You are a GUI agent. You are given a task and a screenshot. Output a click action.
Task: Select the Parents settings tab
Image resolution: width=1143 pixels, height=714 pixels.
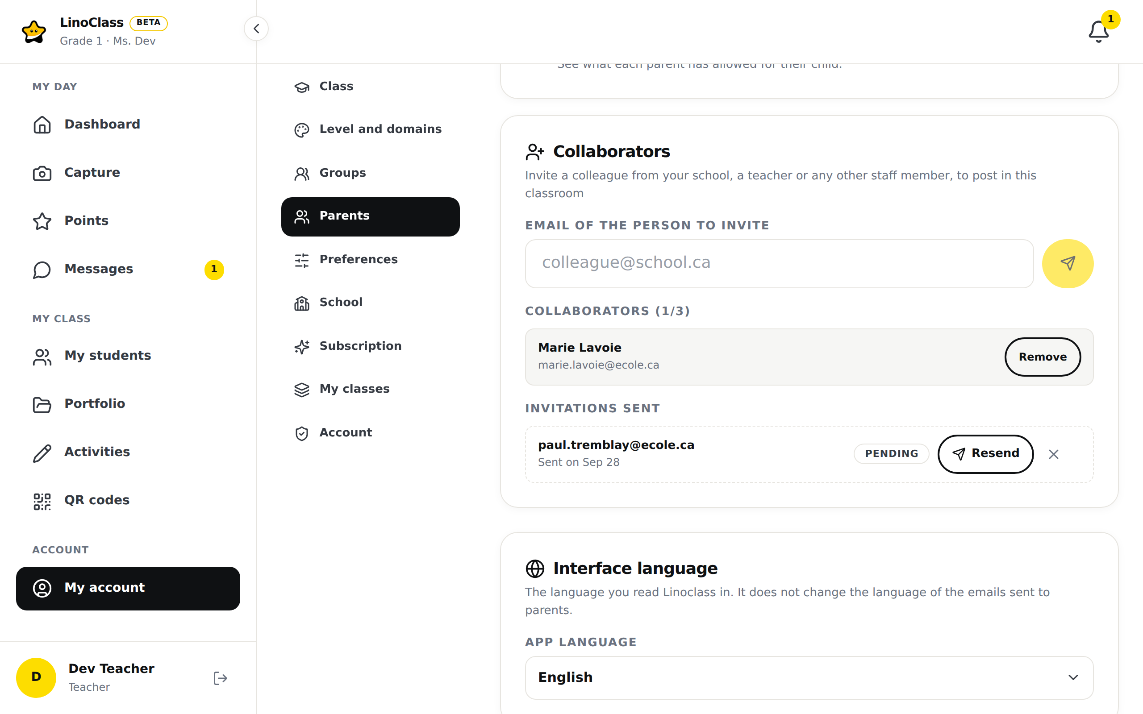point(370,216)
